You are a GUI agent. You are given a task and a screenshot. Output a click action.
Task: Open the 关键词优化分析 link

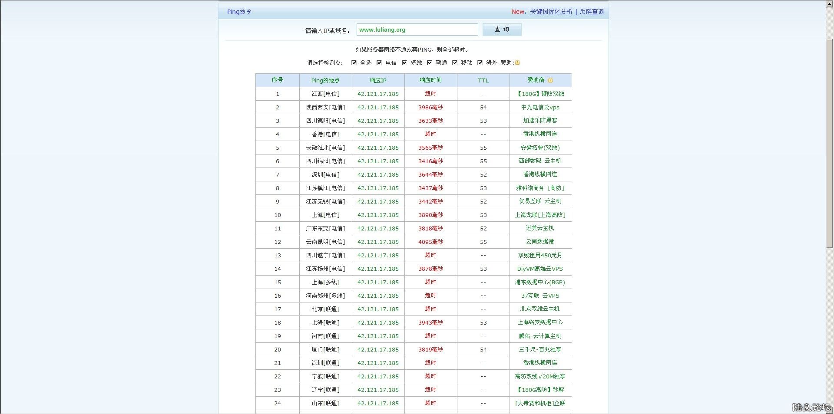tap(551, 12)
